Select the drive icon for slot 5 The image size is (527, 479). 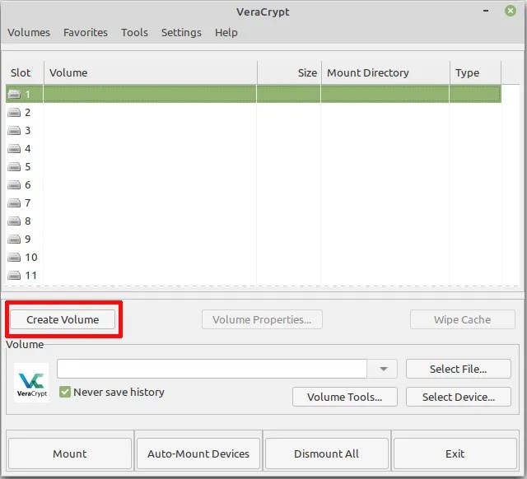pos(14,167)
